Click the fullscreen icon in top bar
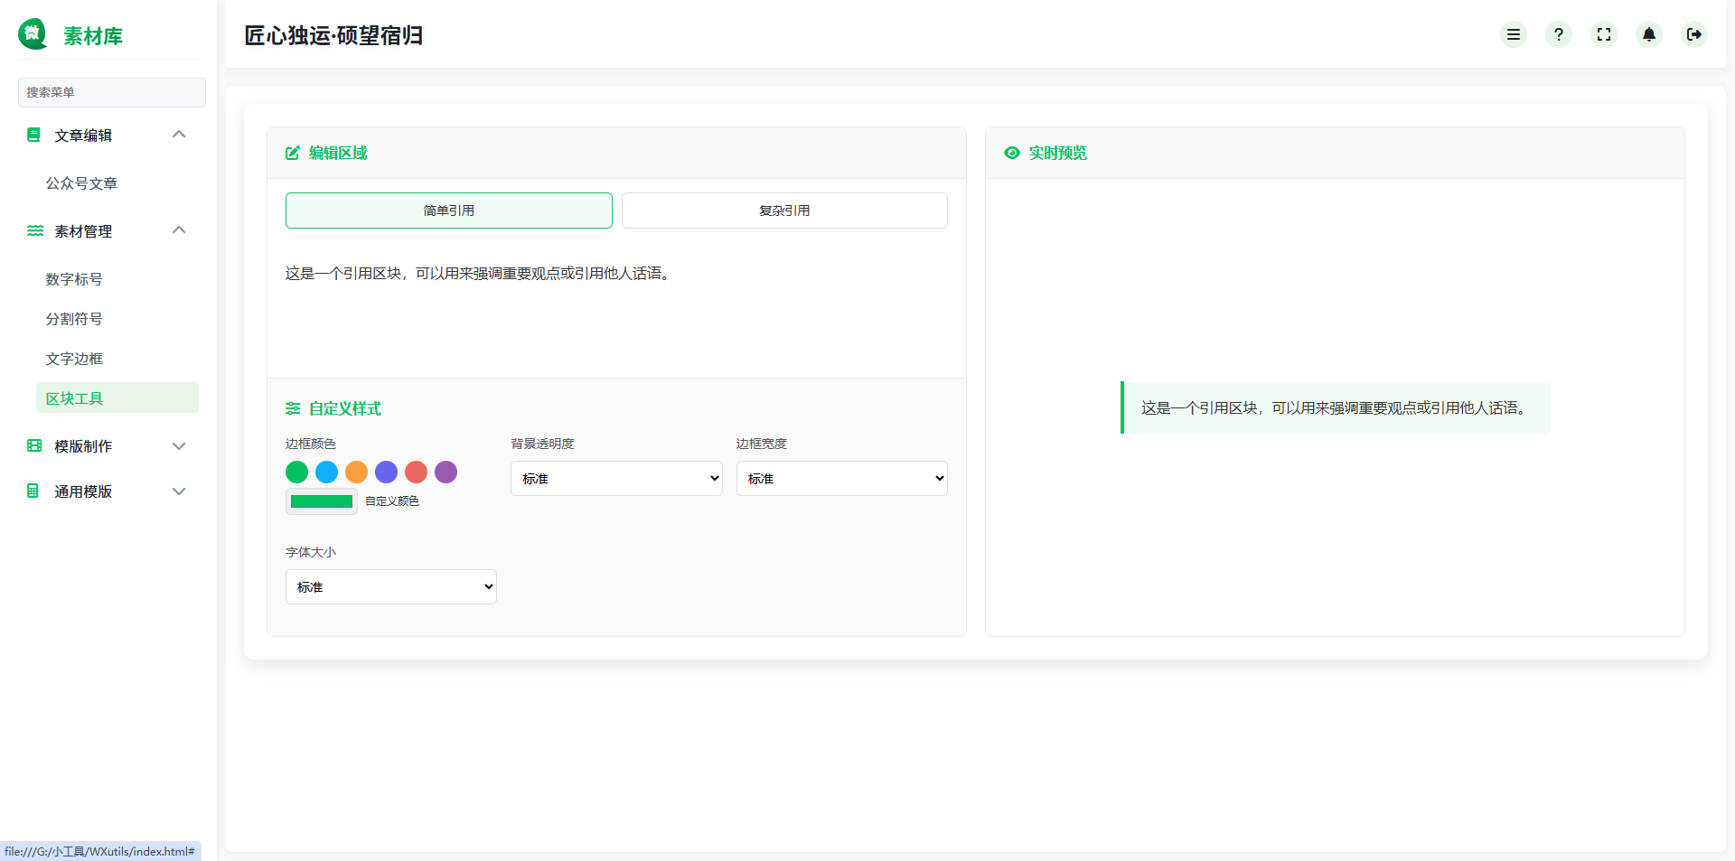 (x=1604, y=34)
